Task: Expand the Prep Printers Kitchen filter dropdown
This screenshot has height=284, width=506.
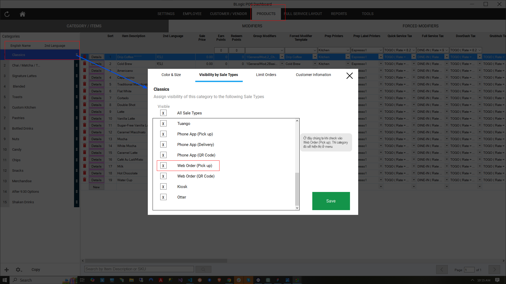Action: 348,50
